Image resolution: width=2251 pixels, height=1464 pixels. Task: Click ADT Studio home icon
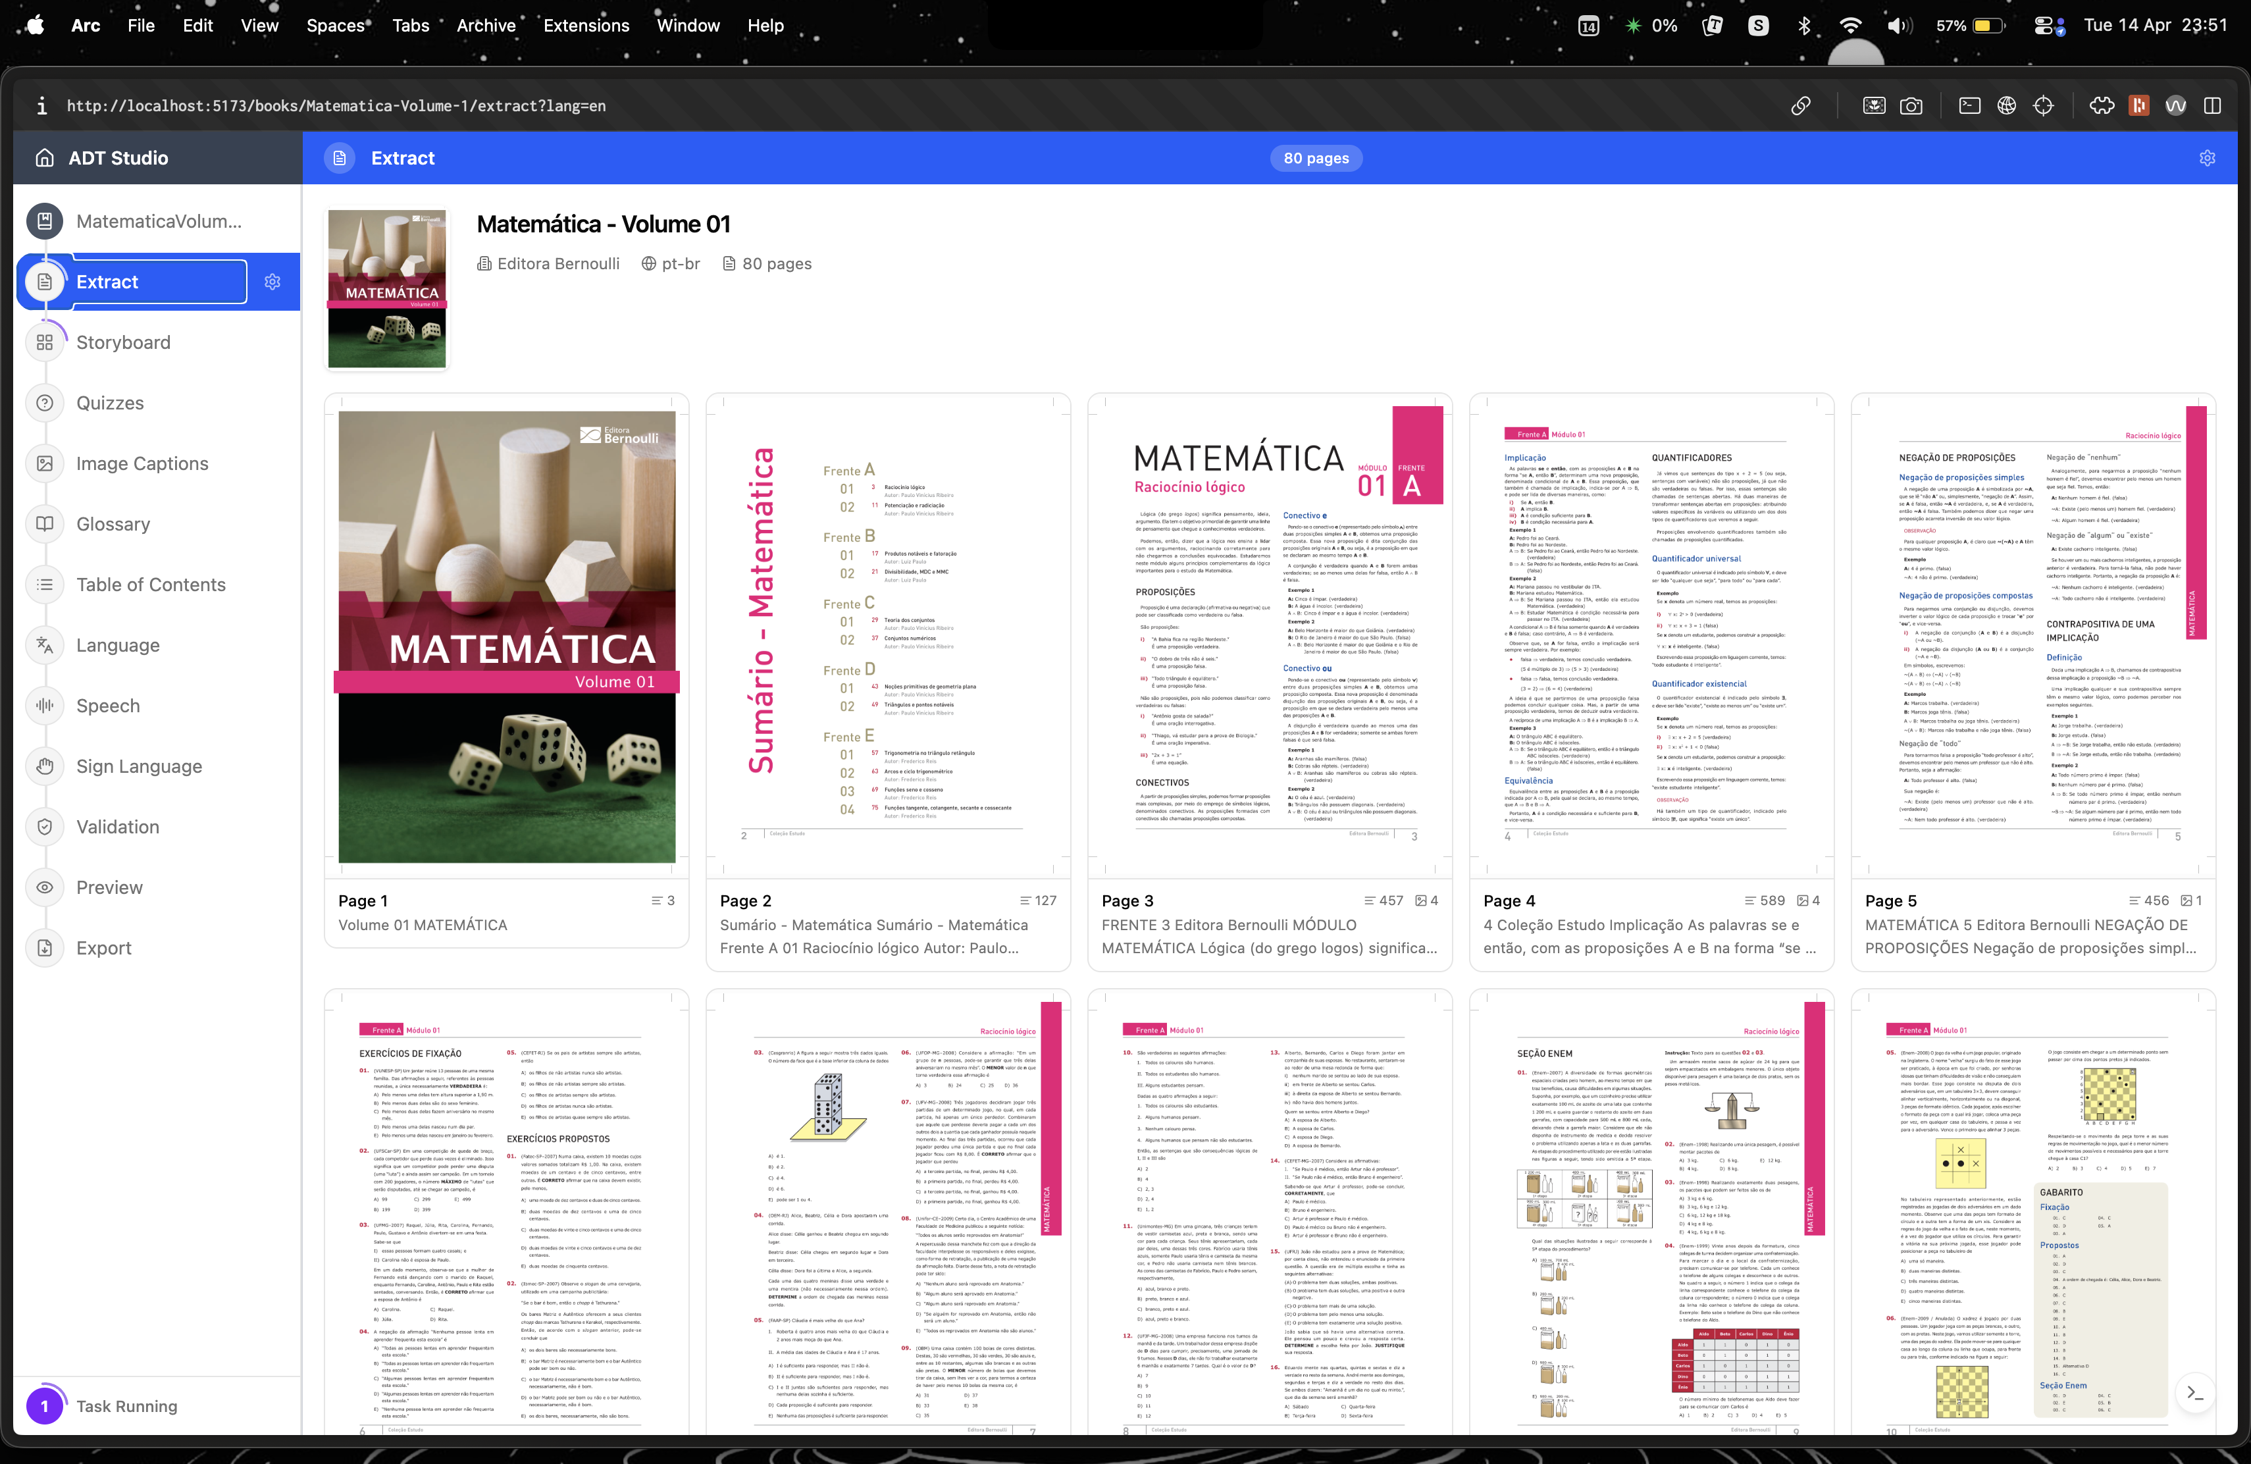pos(45,158)
